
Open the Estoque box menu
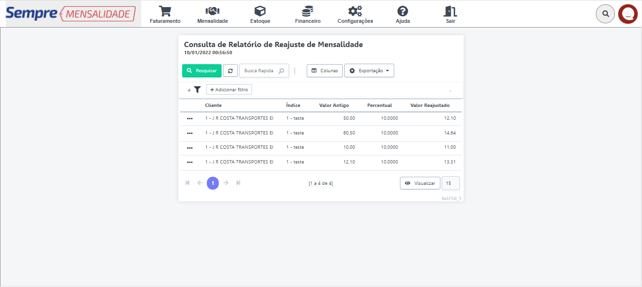pos(260,15)
